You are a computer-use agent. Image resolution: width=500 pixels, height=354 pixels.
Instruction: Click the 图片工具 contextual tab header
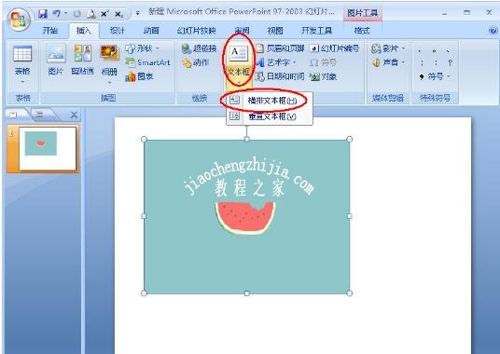(363, 13)
